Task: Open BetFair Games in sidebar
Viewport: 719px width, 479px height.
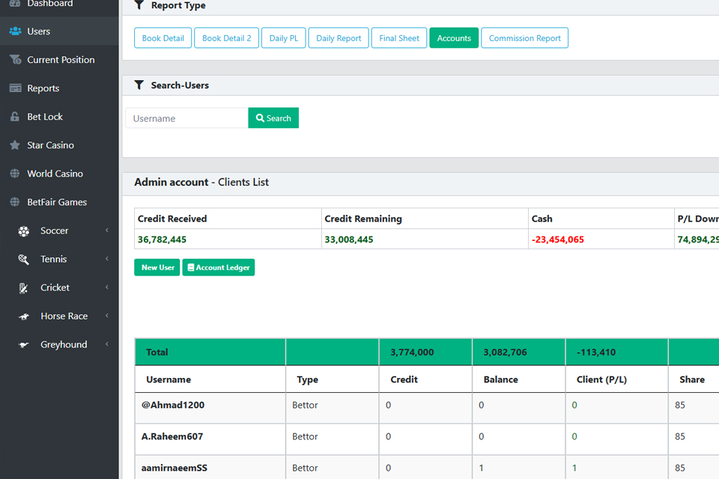Action: pos(57,202)
